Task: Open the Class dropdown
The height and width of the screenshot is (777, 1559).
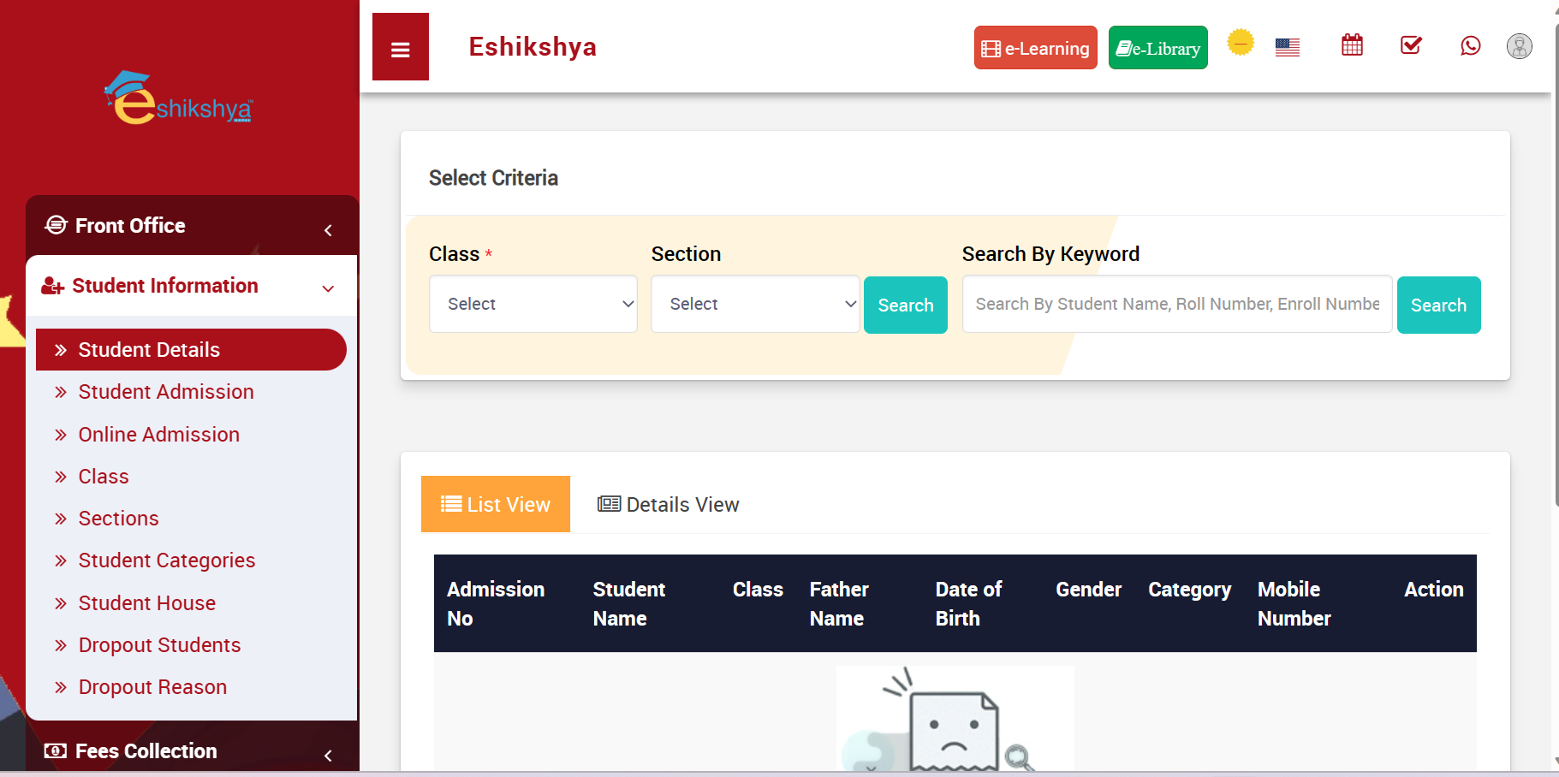Action: tap(533, 304)
